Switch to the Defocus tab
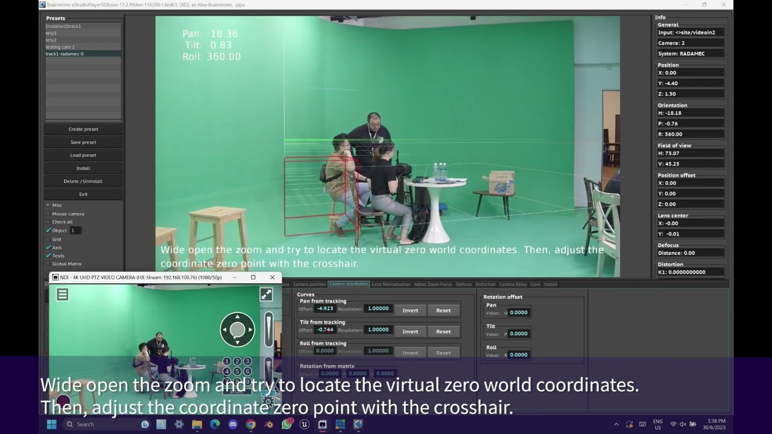 [464, 284]
